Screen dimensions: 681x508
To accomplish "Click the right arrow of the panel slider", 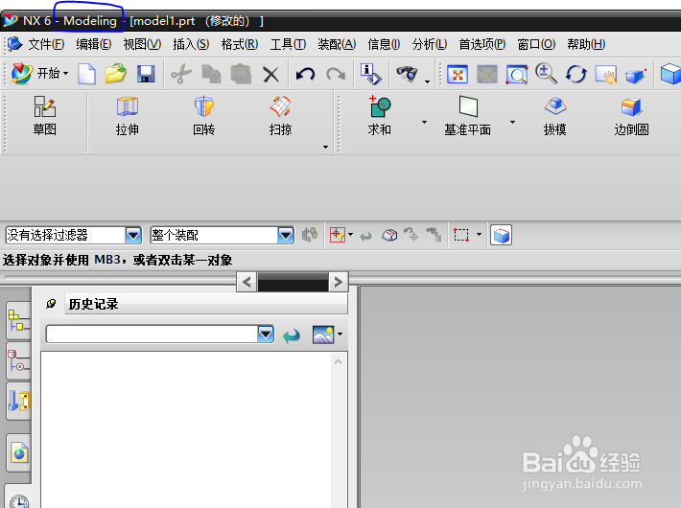I will (339, 282).
